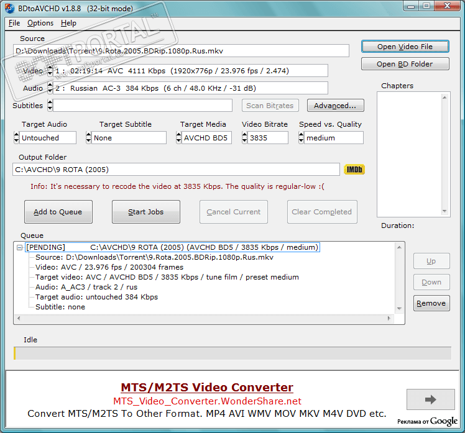465x433 pixels.
Task: Select the Audio: A_AC3 track 2 row
Action: [x=86, y=287]
